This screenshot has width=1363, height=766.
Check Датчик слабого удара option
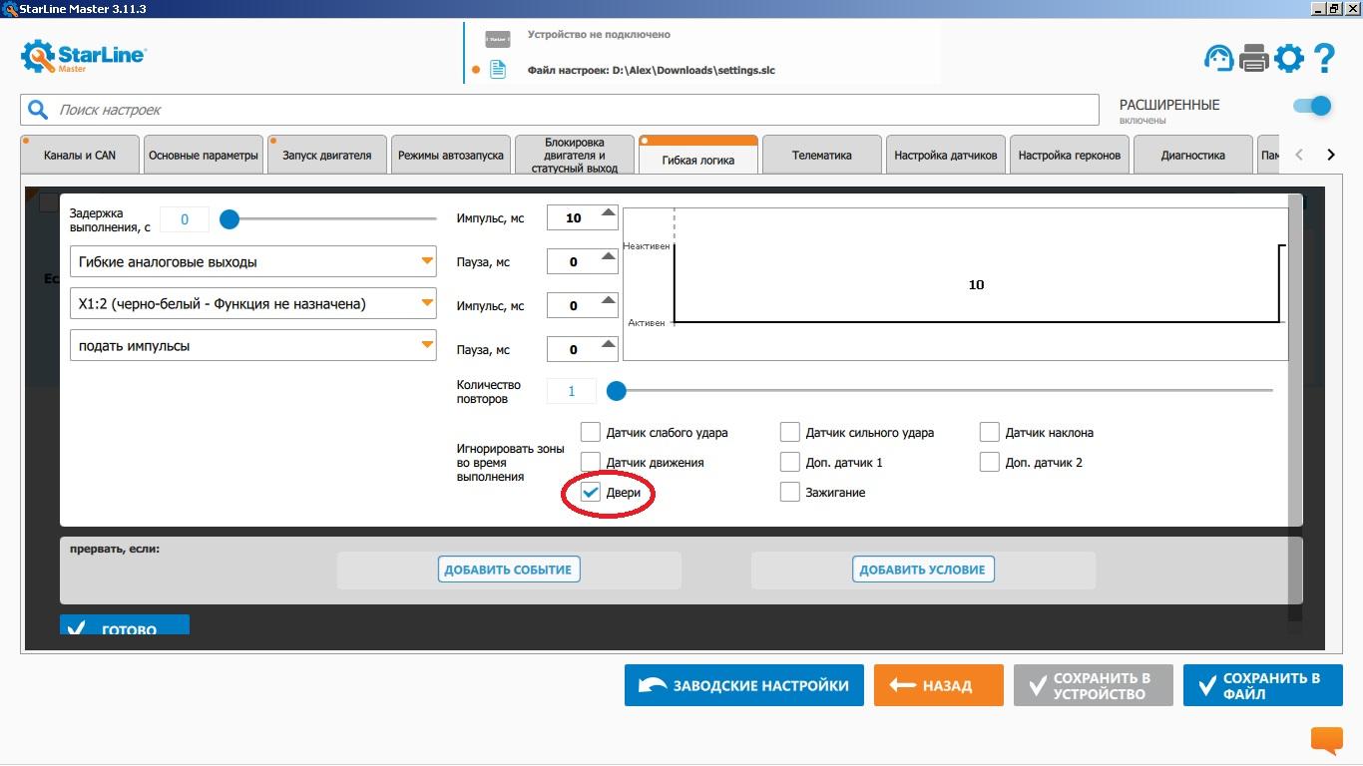pyautogui.click(x=591, y=432)
